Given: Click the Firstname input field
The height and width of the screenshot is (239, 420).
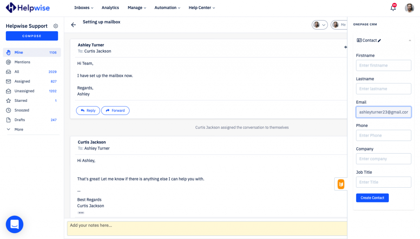Looking at the screenshot, I should tap(383, 65).
